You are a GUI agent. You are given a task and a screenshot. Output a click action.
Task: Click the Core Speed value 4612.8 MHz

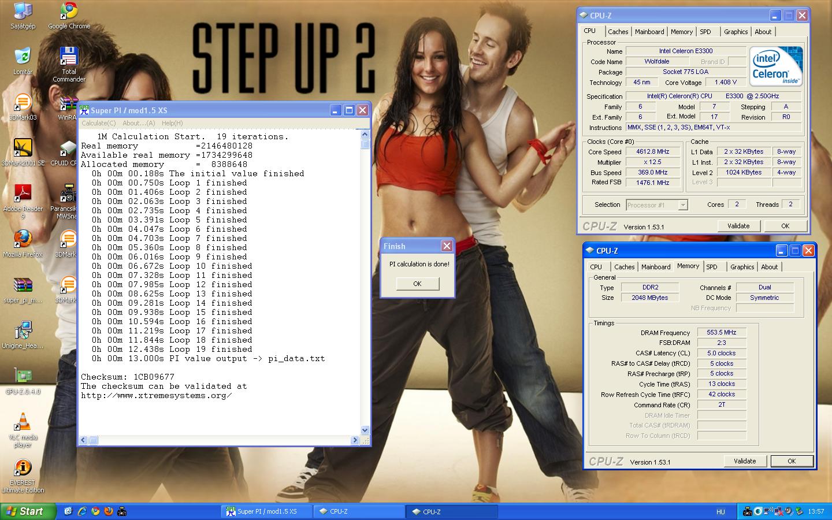(x=652, y=152)
